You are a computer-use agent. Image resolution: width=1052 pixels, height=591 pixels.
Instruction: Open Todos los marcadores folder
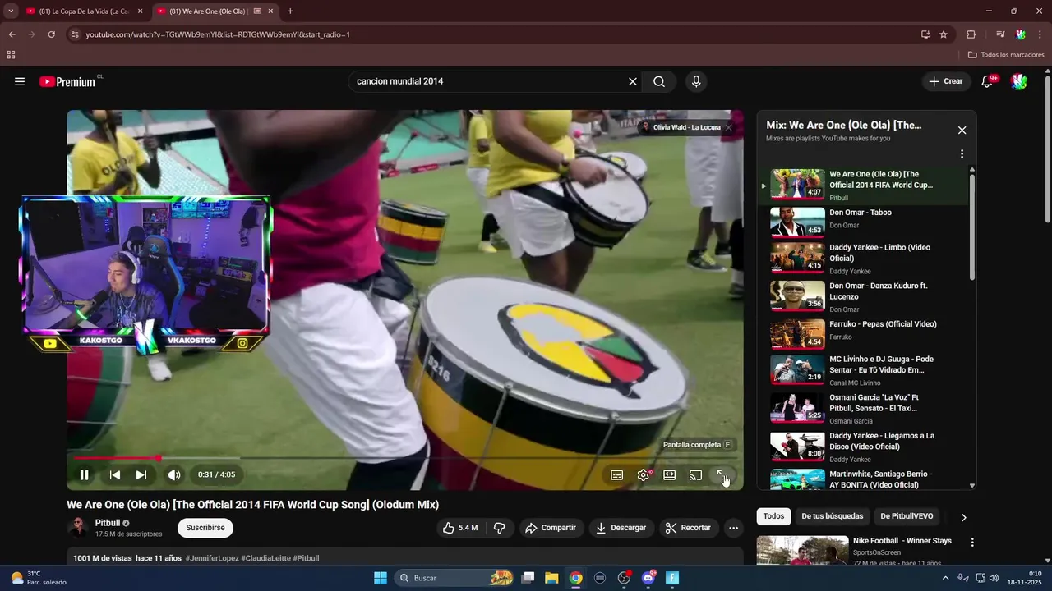1006,55
